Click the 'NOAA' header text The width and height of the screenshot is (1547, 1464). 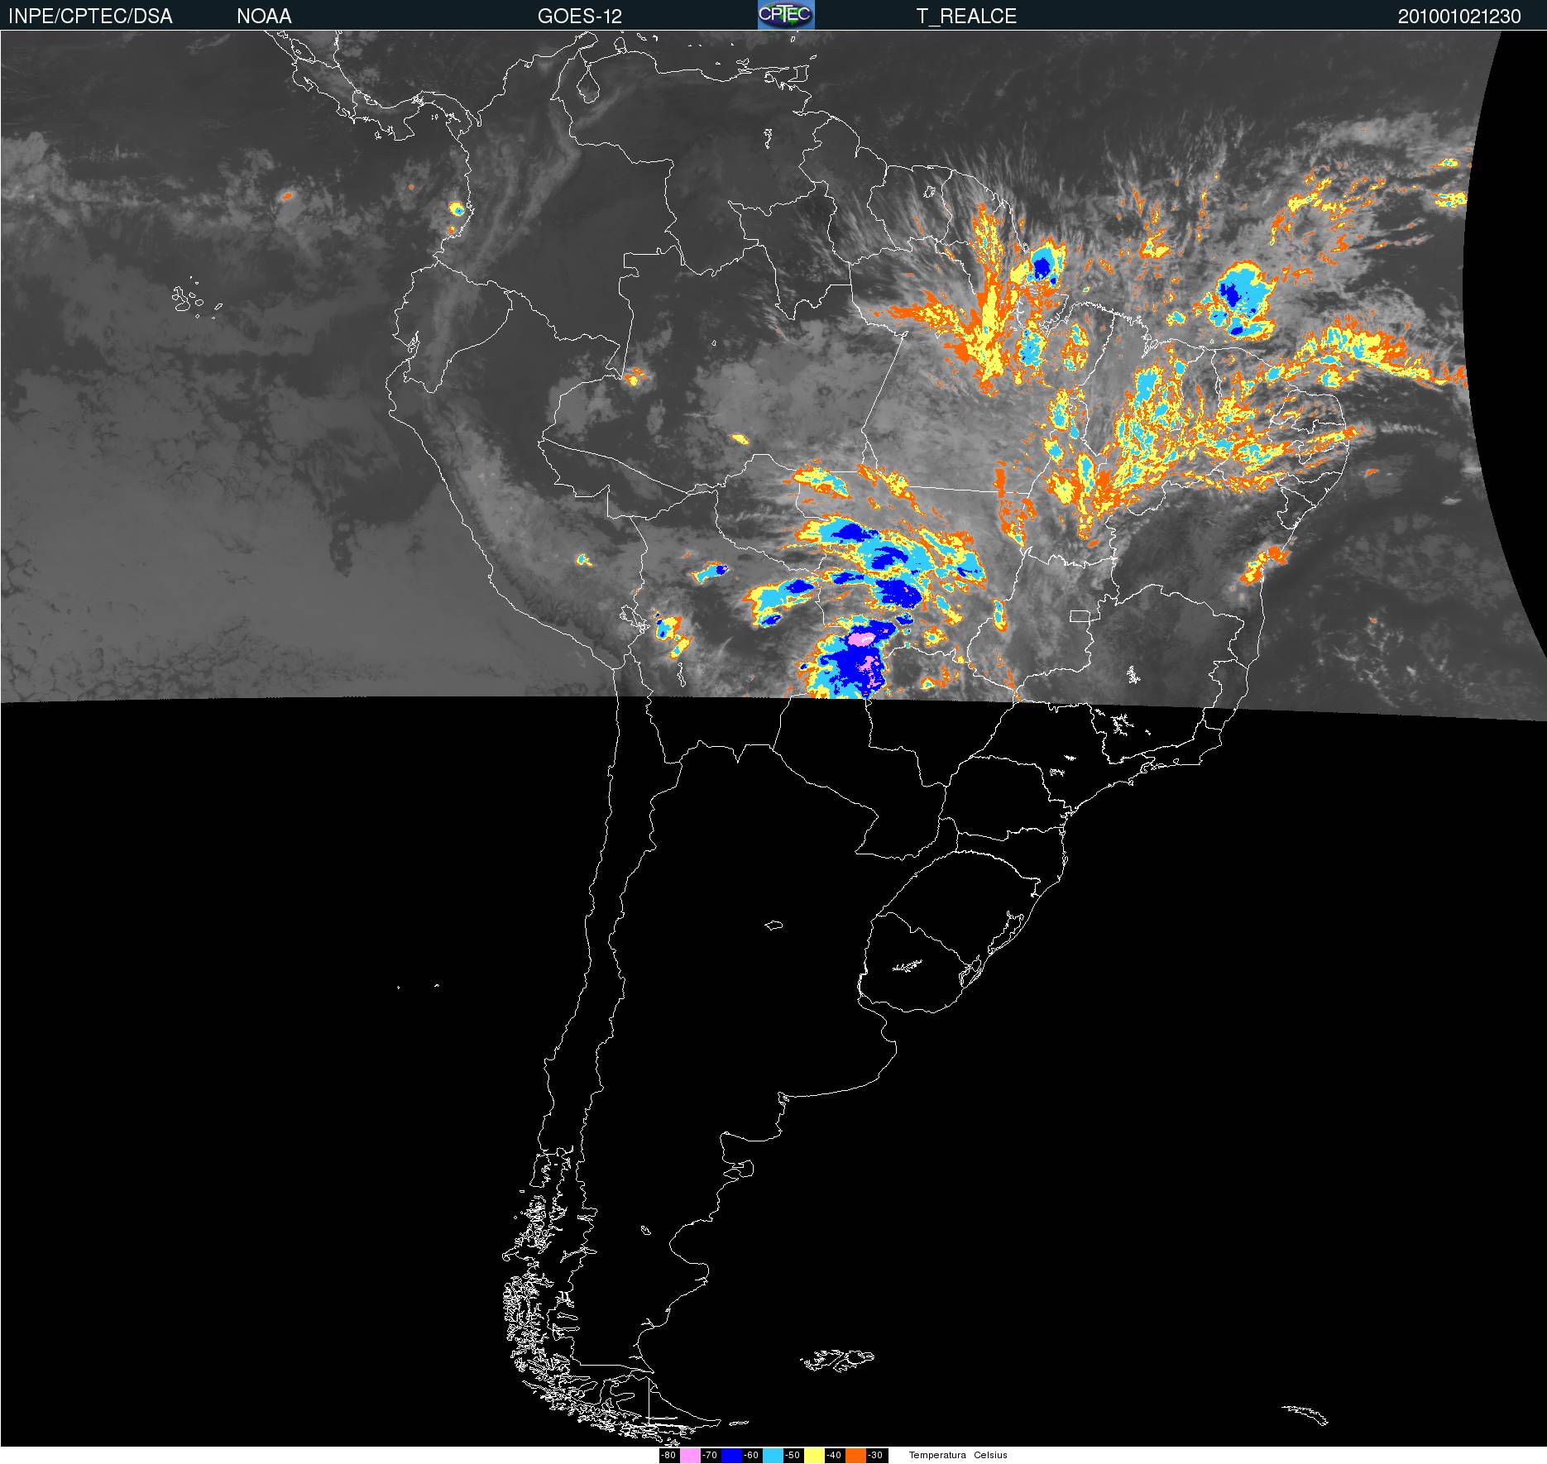[x=264, y=17]
